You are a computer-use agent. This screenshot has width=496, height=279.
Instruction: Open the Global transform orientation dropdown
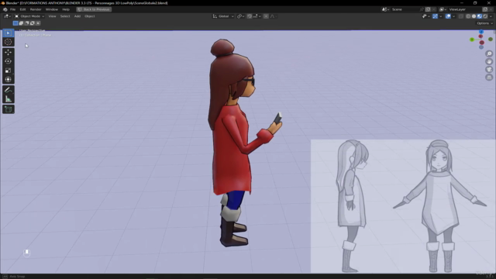coord(223,16)
